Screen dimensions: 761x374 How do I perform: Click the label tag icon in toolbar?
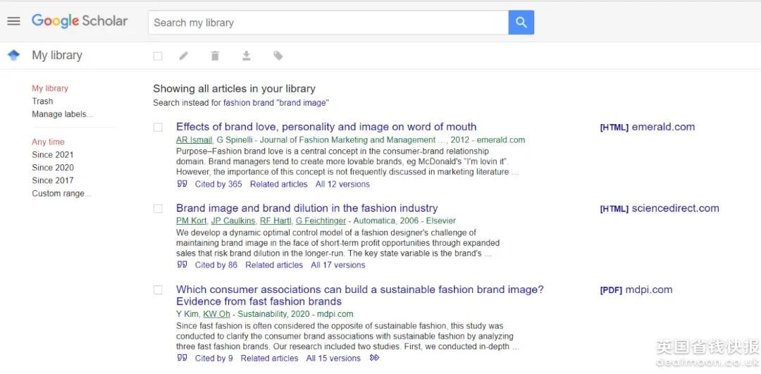[278, 56]
